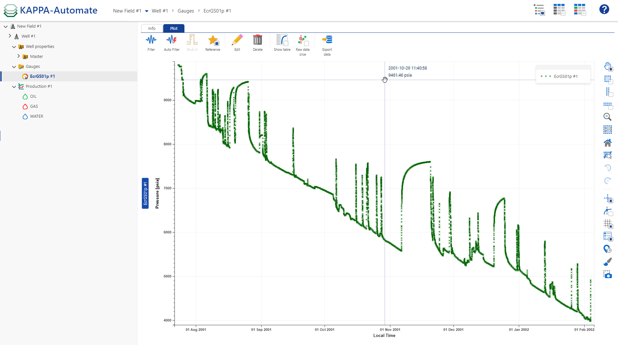Open the time marker pin icon

coord(607,249)
